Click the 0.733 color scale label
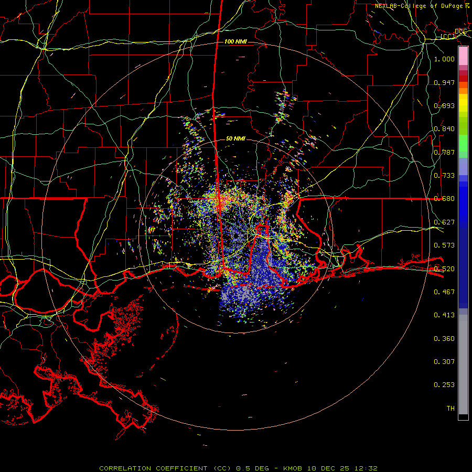Screen dimensions: 472x472 pos(444,176)
